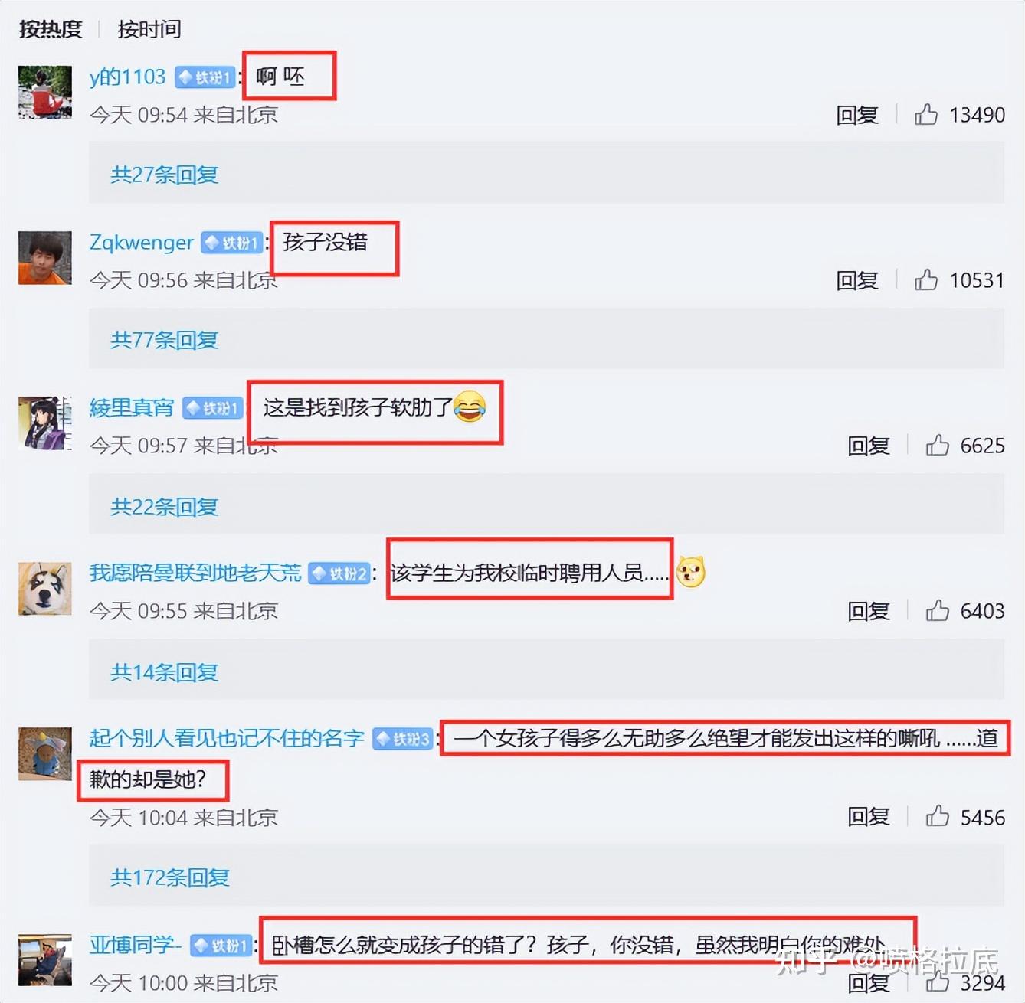Reply to y的1103's comment
This screenshot has width=1025, height=1003.
pos(857,115)
